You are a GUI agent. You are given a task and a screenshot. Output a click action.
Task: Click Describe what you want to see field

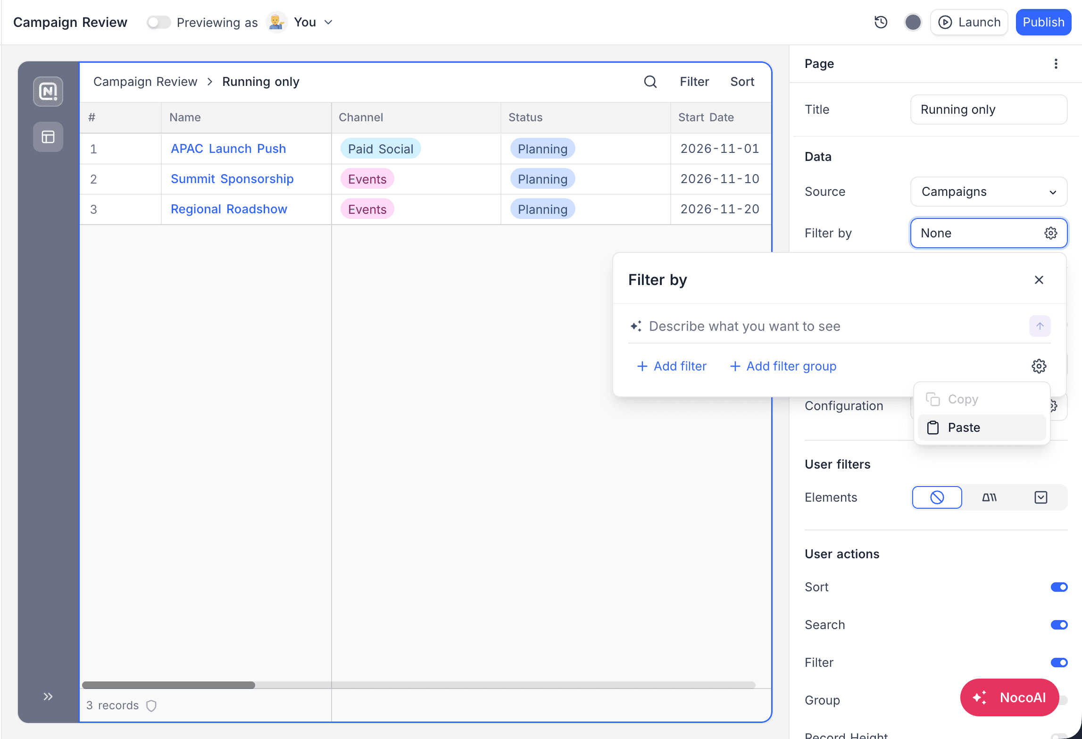coord(835,326)
